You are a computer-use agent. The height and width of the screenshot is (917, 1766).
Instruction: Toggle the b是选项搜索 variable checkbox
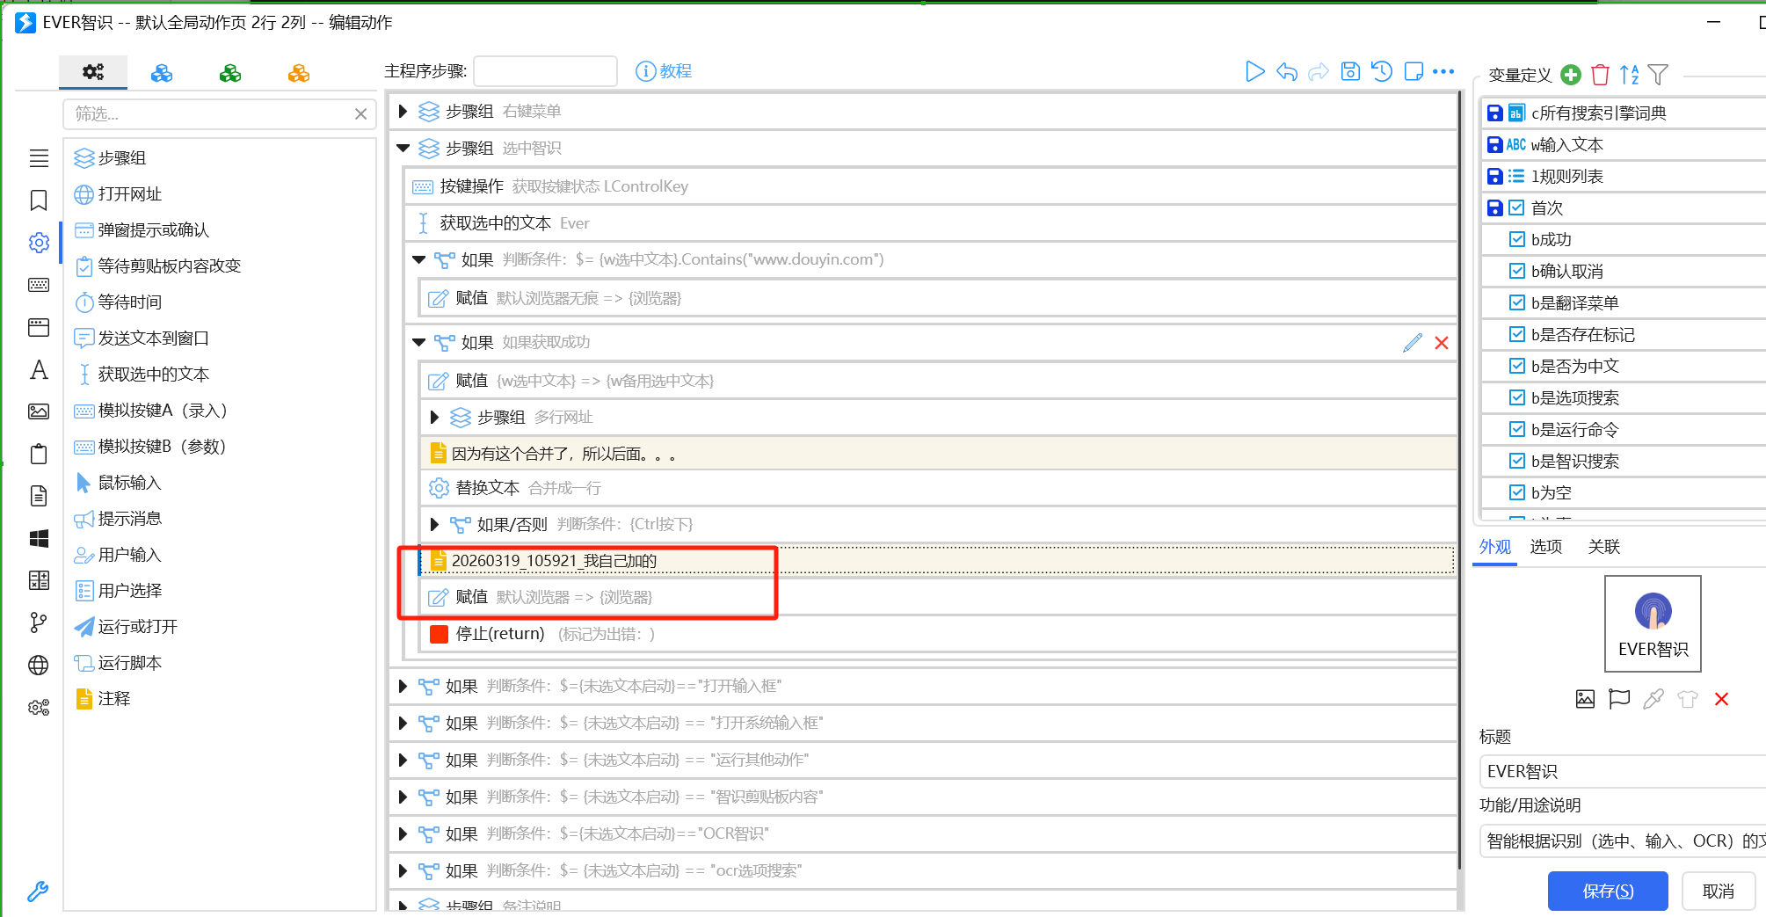(x=1516, y=397)
